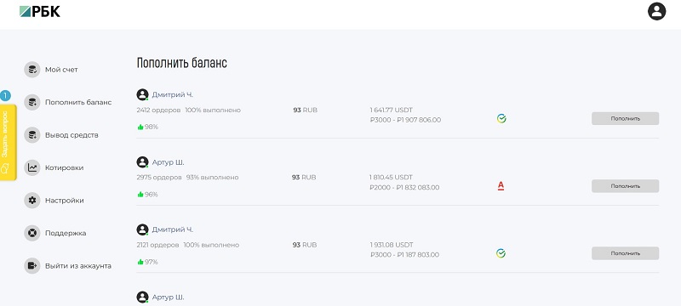Click the Alfa-Bank icon in Артур Ш. offer

[501, 186]
